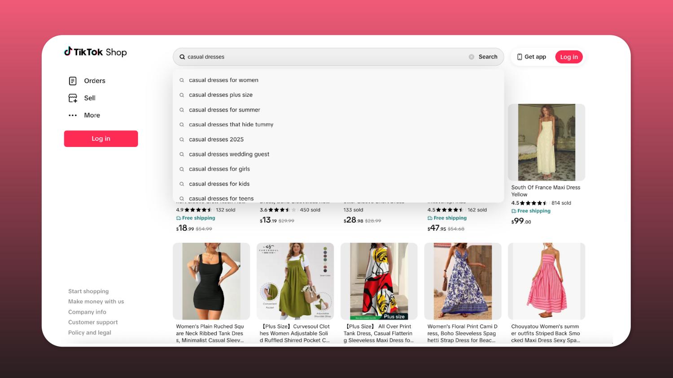673x378 pixels.
Task: Click the red Log in button in sidebar
Action: (x=101, y=139)
